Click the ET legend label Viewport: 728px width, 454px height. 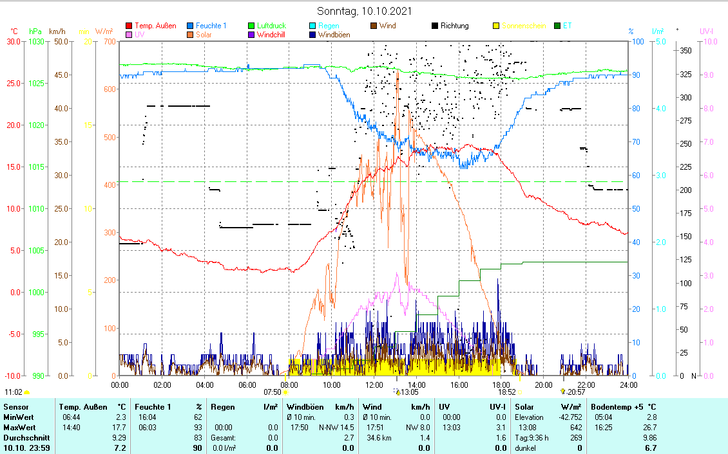(568, 26)
